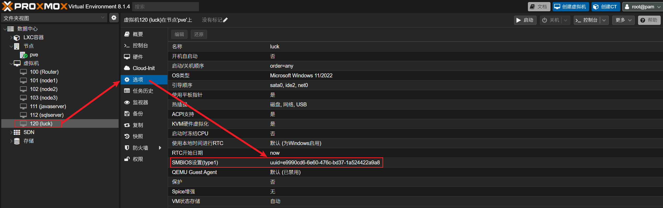
Task: Click the pencil icon to edit tags
Action: [x=225, y=20]
